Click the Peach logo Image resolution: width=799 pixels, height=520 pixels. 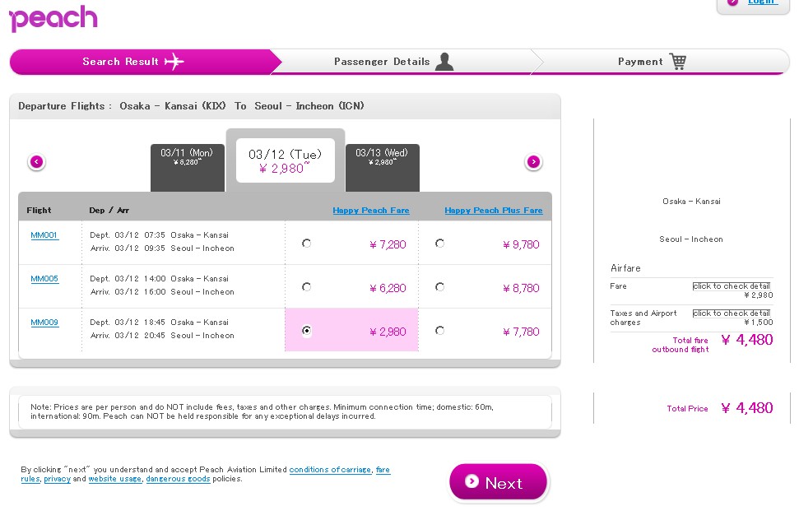(x=53, y=18)
